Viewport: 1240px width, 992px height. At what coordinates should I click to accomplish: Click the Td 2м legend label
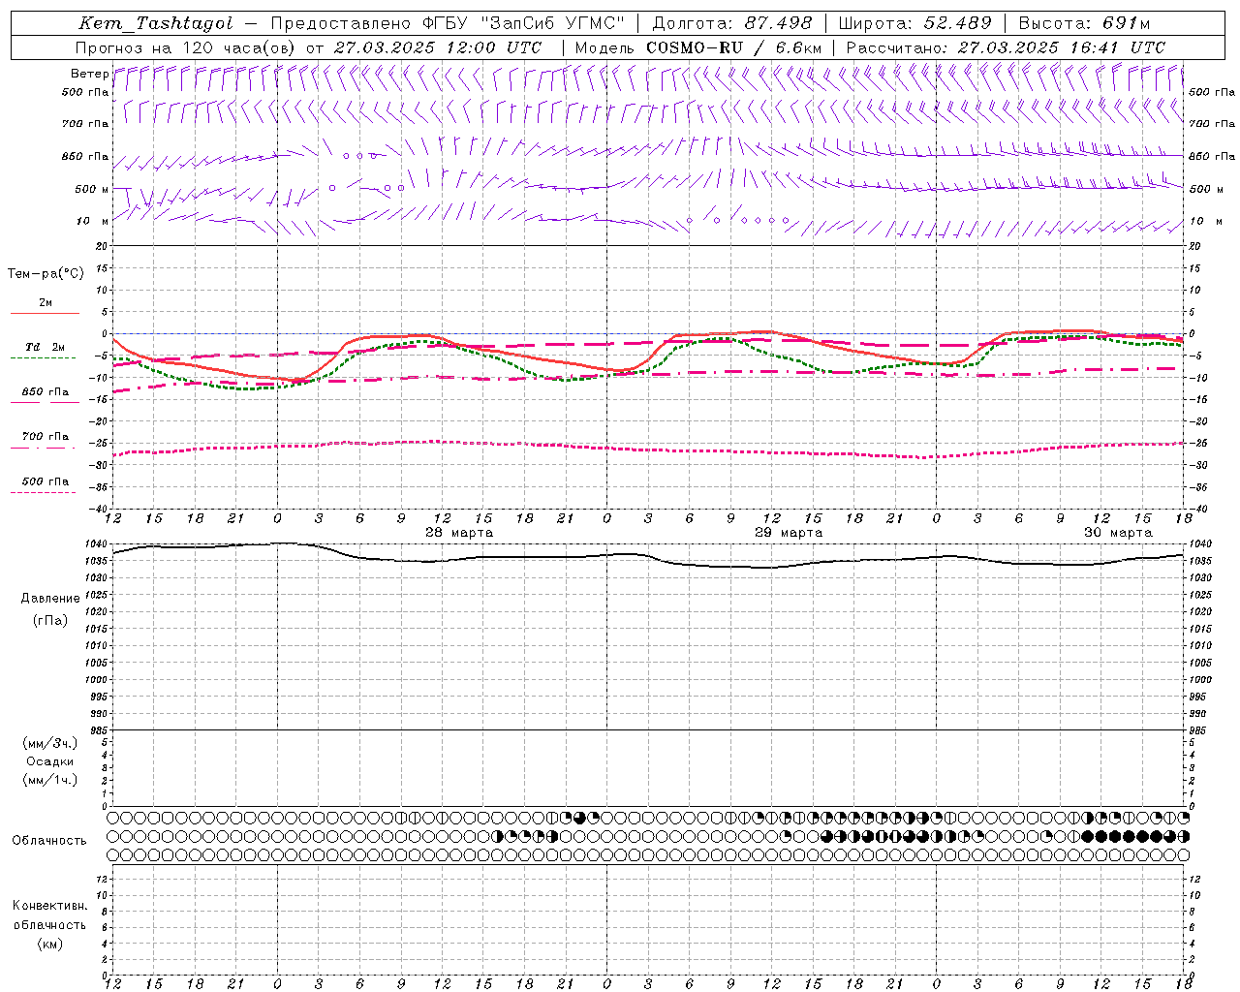coord(46,347)
